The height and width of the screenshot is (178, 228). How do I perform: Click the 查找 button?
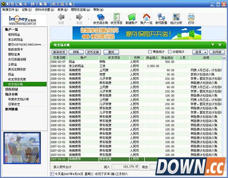[x=111, y=52]
